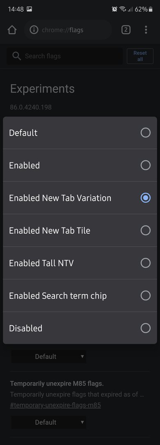The height and width of the screenshot is (445, 160).
Task: Open Chrome's three-dot overflow menu
Action: [146, 30]
